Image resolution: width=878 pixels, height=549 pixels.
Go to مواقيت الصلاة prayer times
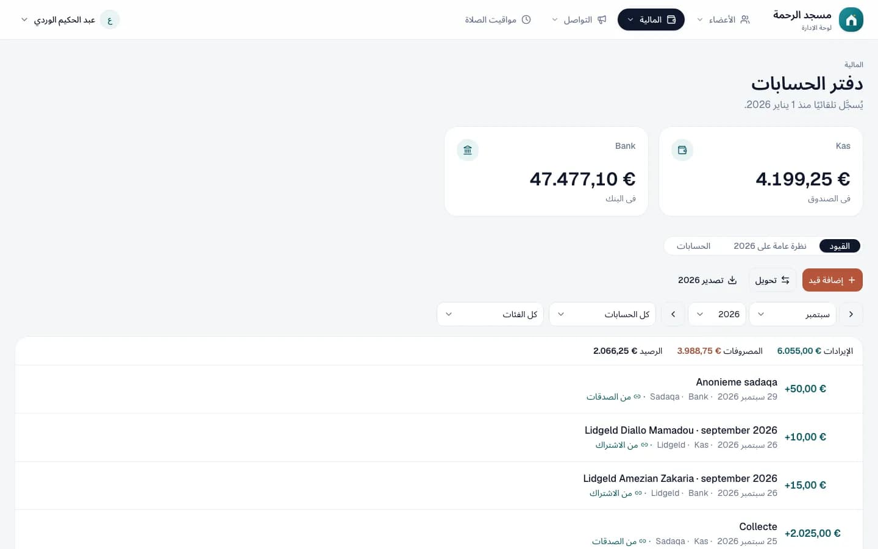click(x=498, y=20)
